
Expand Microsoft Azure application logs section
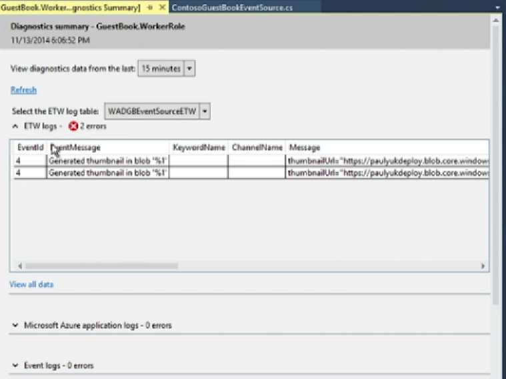(x=15, y=326)
